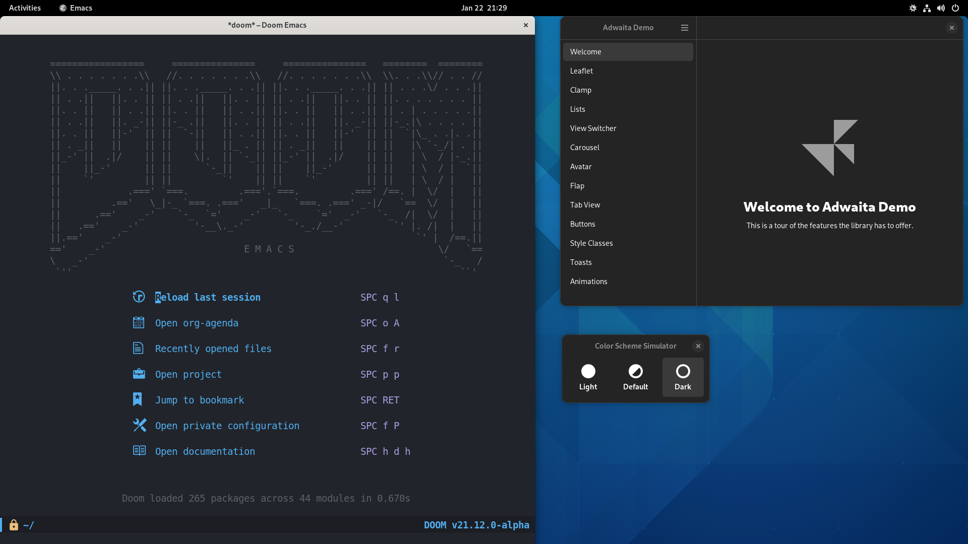Click the Adwaita logo on Welcome page
The height and width of the screenshot is (544, 968).
coord(829,148)
